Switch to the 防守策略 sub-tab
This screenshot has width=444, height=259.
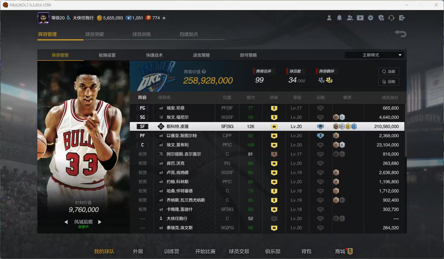click(249, 55)
